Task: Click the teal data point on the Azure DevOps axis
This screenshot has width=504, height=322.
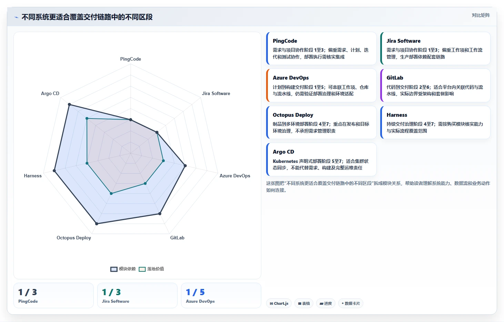Action: click(x=163, y=160)
